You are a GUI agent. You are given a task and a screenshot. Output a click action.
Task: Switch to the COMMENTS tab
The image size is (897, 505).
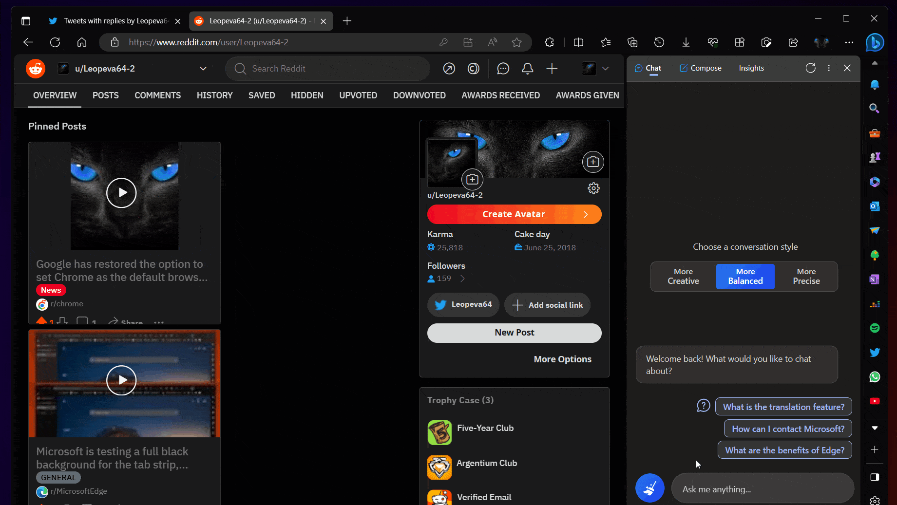(x=157, y=95)
